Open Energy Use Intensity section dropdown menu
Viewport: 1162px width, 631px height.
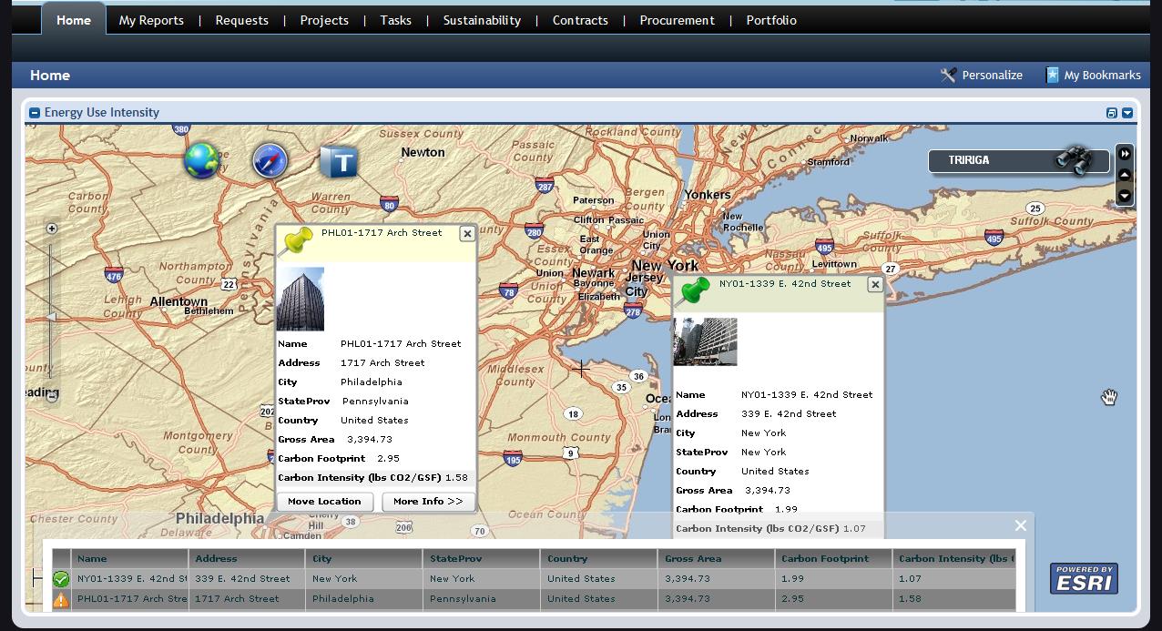(1127, 113)
